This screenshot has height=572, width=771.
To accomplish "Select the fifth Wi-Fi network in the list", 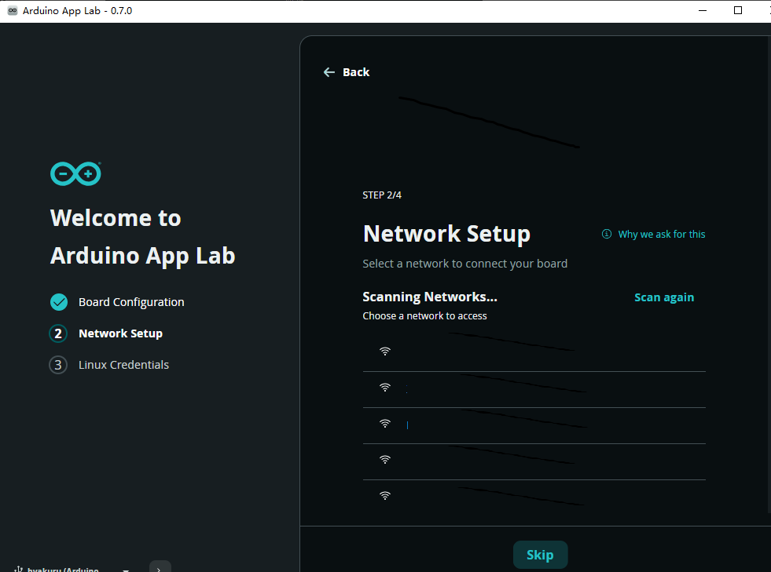I will 534,498.
